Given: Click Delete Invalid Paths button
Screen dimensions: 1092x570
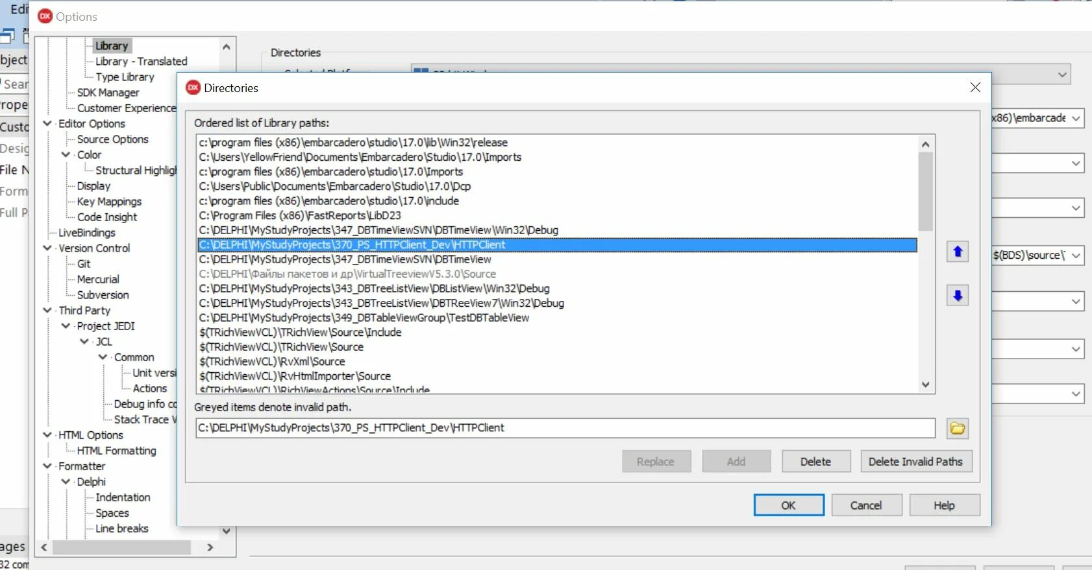Looking at the screenshot, I should (916, 462).
